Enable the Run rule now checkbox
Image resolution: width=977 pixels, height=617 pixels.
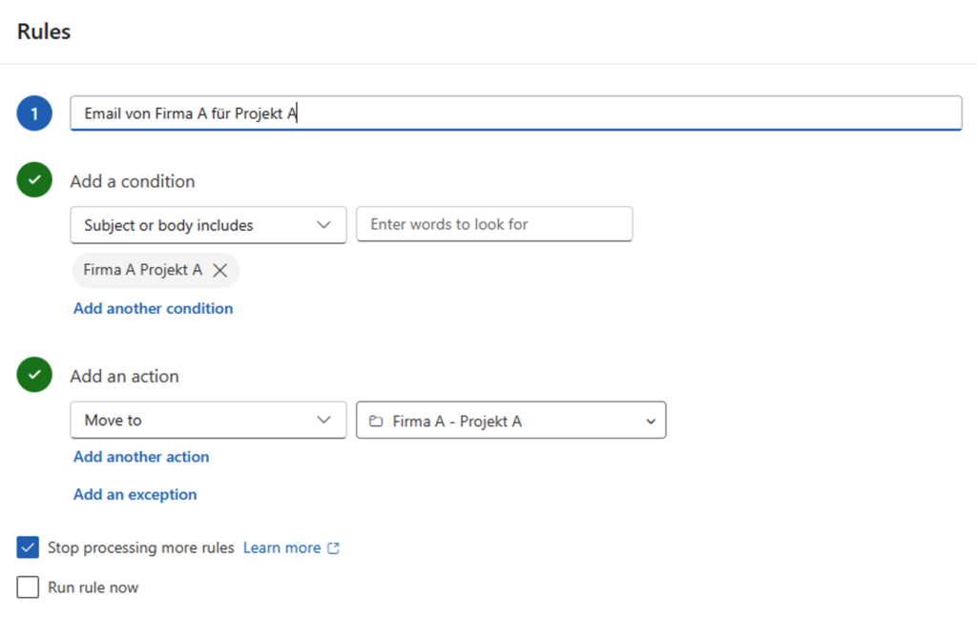[x=28, y=587]
